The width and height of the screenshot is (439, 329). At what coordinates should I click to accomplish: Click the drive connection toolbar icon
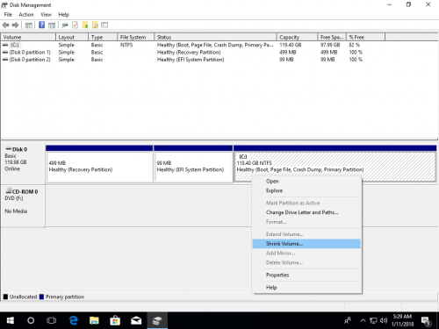tap(65, 25)
